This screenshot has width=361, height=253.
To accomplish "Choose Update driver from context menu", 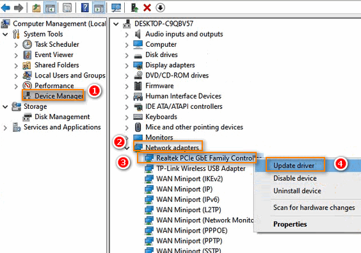I will coord(294,165).
